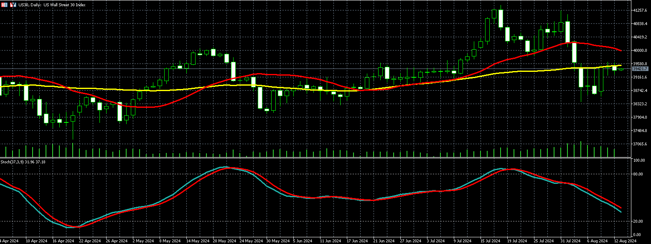The image size is (651, 244).
Task: Click the chart title 'US30, Daily: US Wall Street 30 Index'
Action: [x=53, y=5]
